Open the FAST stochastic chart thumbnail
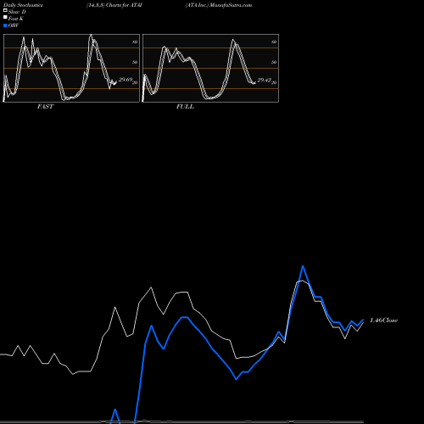Viewport: 424px width, 424px height. tap(71, 68)
